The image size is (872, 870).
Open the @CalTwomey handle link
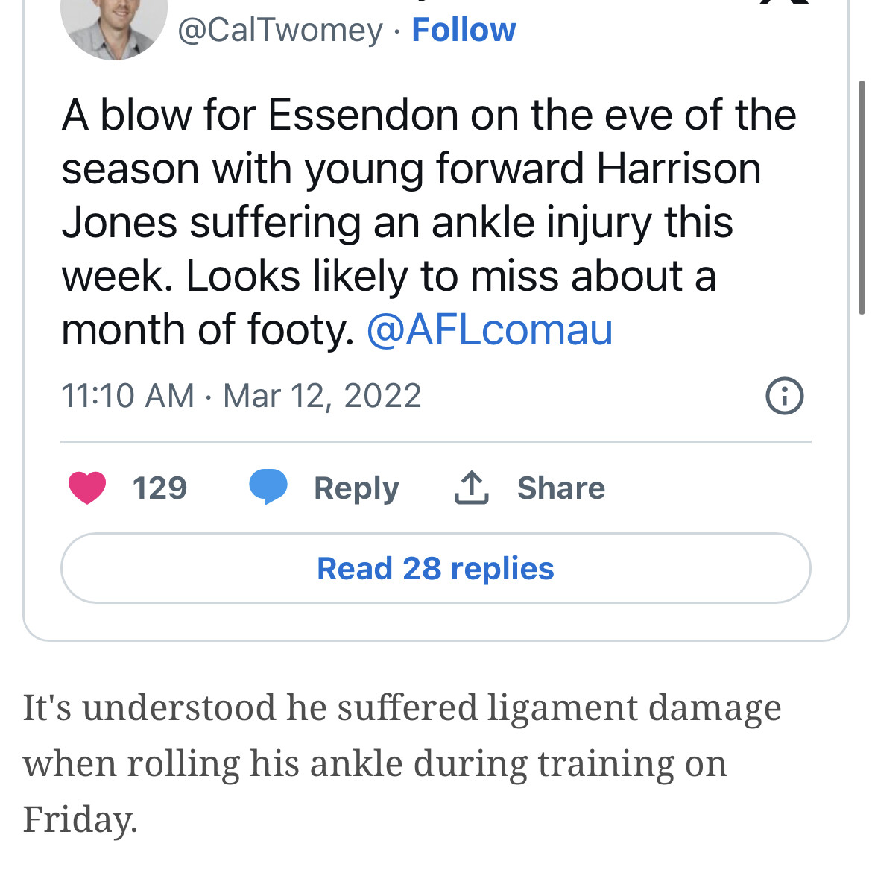[280, 30]
